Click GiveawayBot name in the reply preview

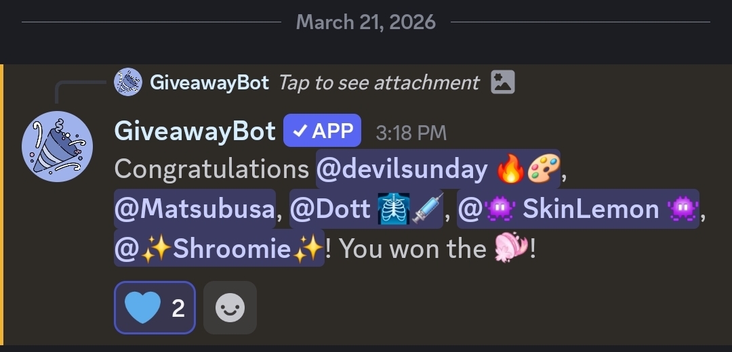click(x=209, y=83)
